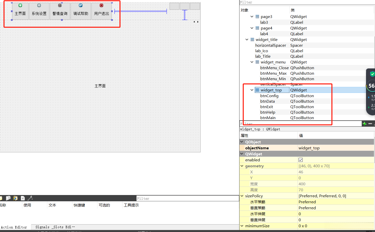Click the 高度 value 70

tap(336, 190)
